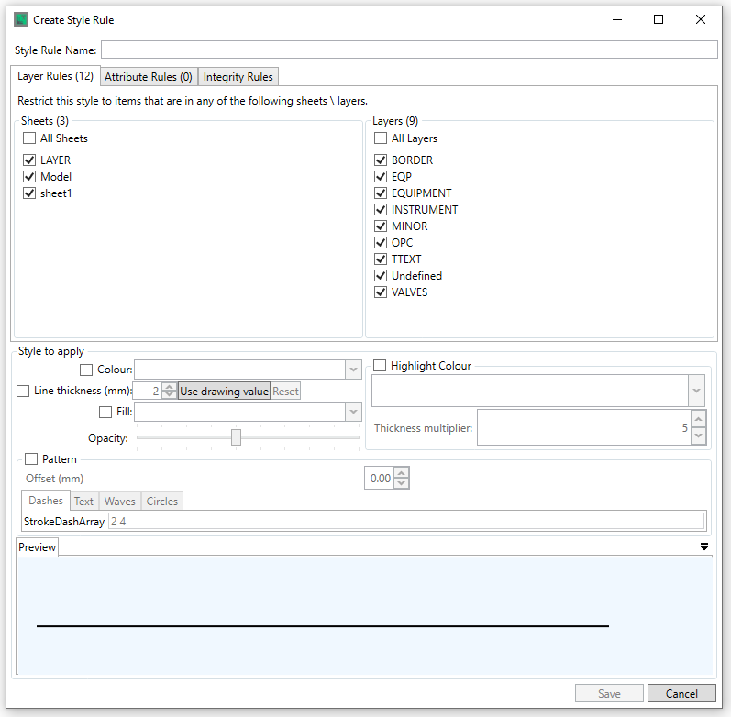
Task: Switch to the Attribute Rules tab
Action: [148, 77]
